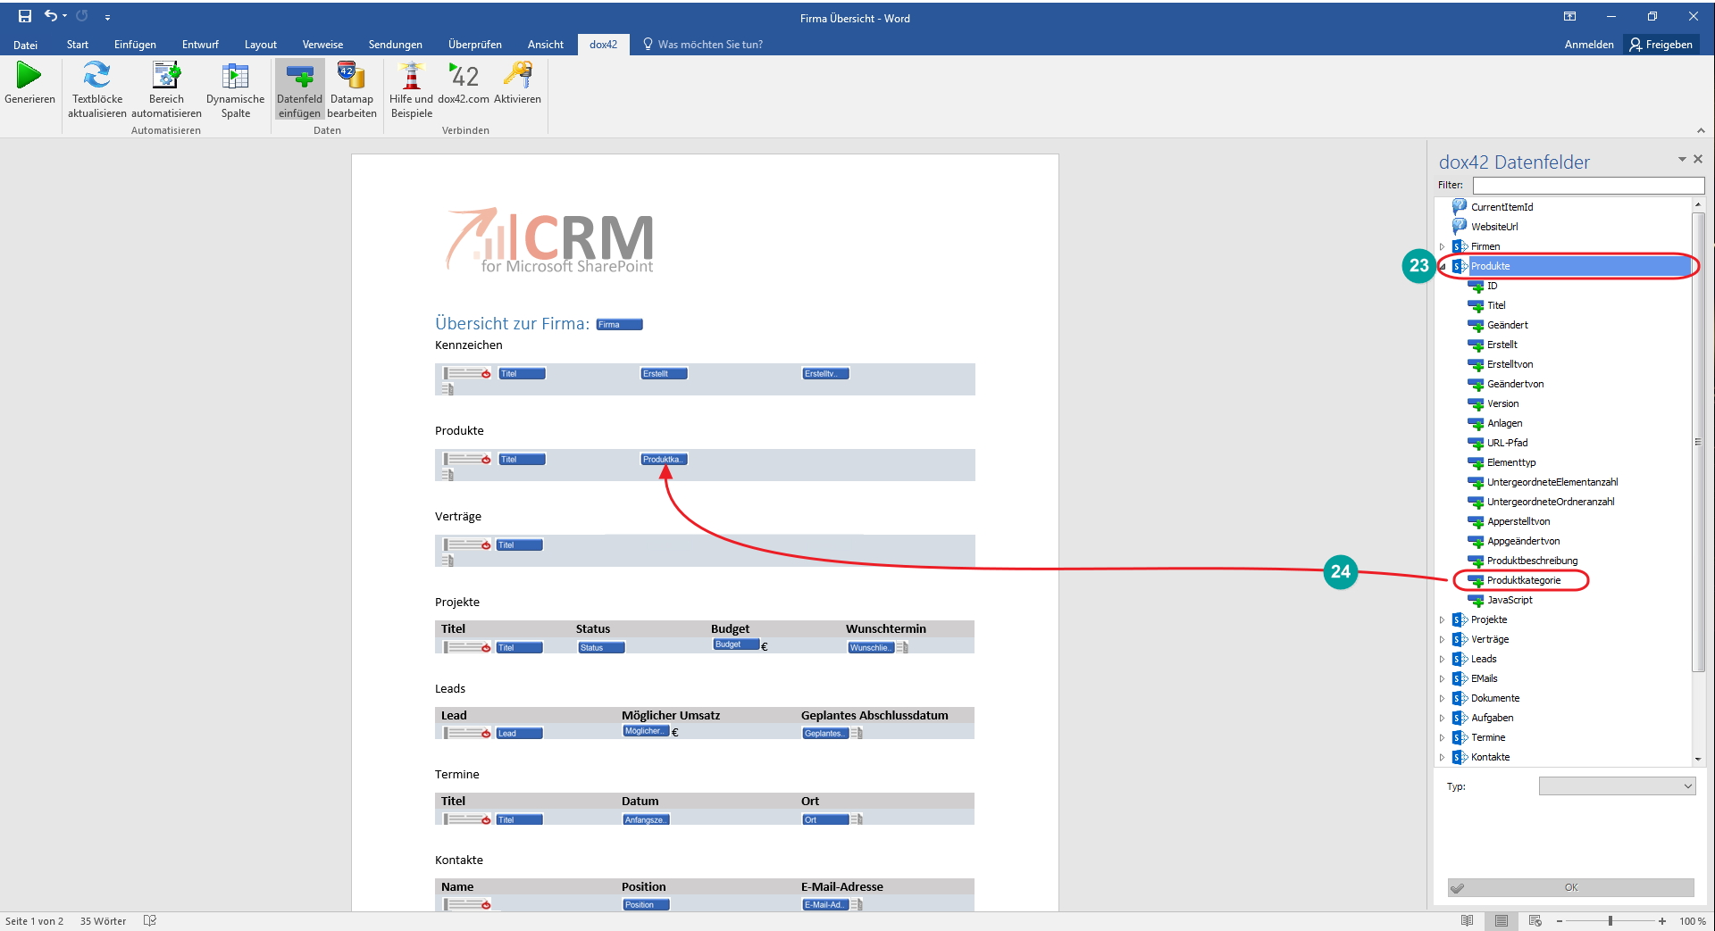Switch to the Einfügen tab

coord(135,45)
